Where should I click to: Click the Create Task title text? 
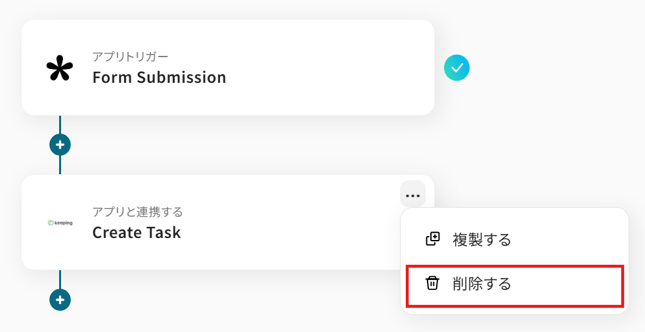pos(137,233)
